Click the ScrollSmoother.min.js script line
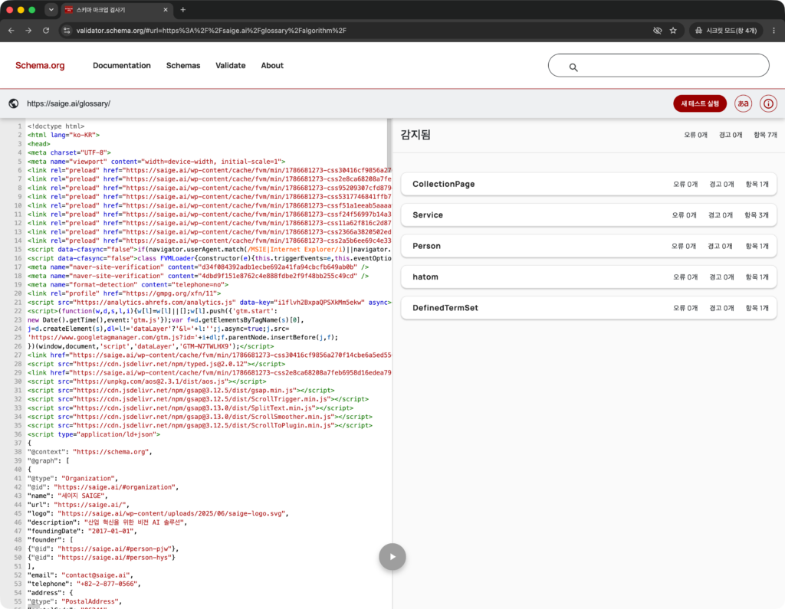This screenshot has height=609, width=785. click(200, 417)
